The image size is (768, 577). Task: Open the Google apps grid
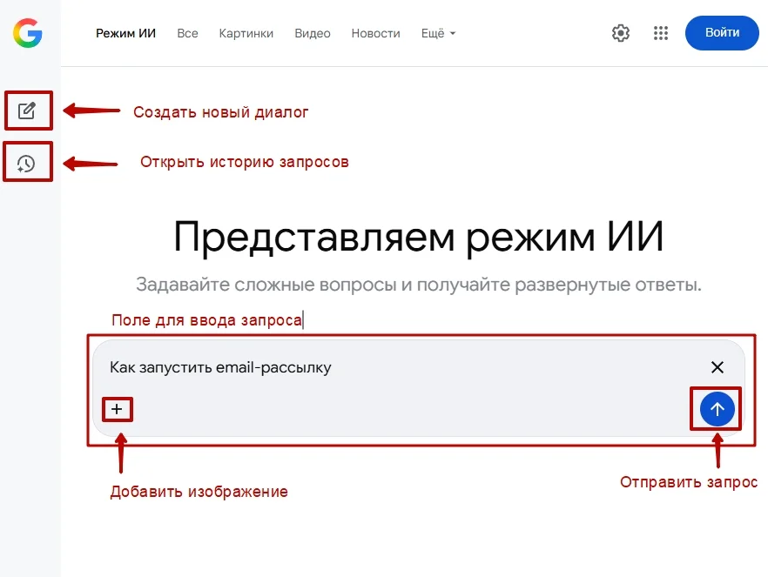(661, 33)
